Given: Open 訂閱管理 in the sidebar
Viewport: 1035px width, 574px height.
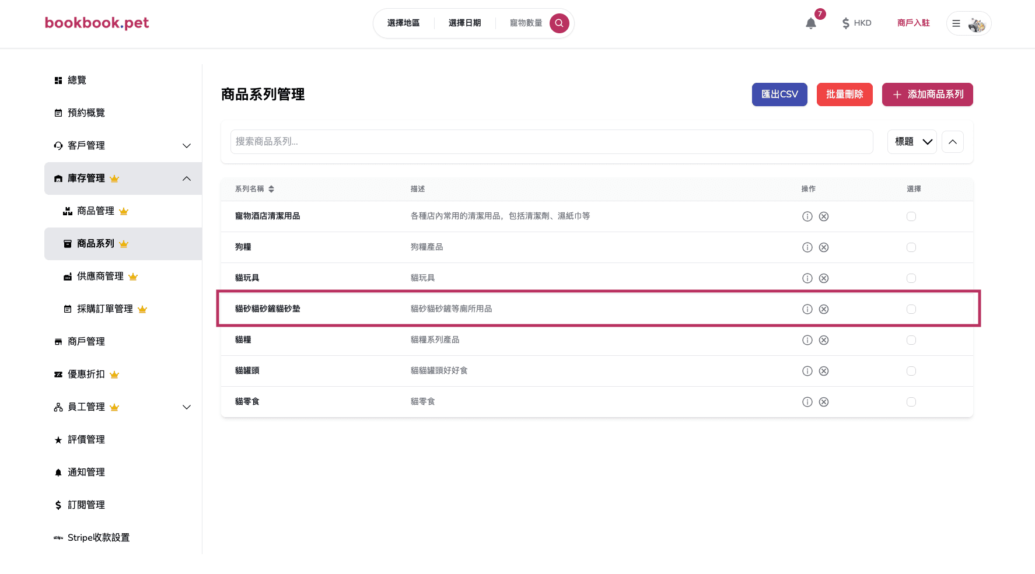Looking at the screenshot, I should 123,505.
